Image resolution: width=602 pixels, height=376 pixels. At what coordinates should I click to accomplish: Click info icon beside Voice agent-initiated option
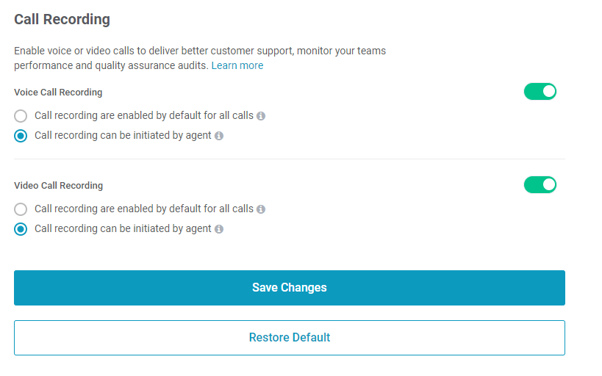click(219, 136)
